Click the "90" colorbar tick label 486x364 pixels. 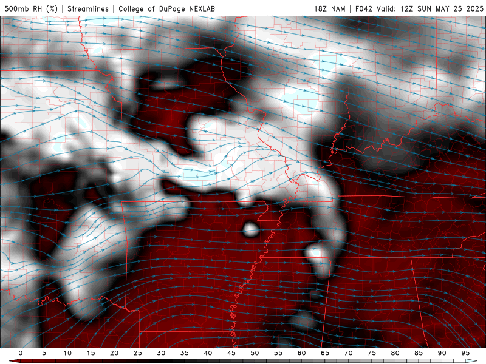(442, 353)
